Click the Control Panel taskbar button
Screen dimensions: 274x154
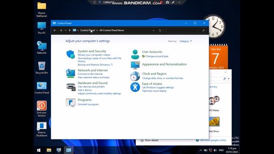tap(68, 150)
